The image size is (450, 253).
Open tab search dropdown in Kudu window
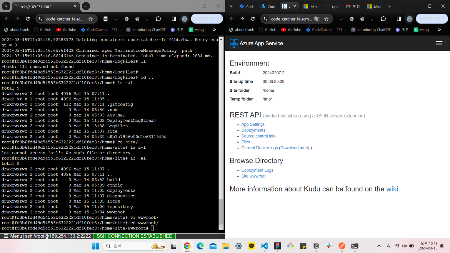click(231, 6)
